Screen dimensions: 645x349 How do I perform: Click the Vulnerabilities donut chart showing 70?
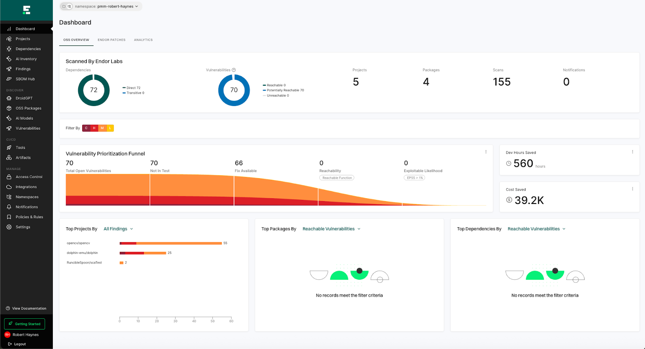coord(234,90)
